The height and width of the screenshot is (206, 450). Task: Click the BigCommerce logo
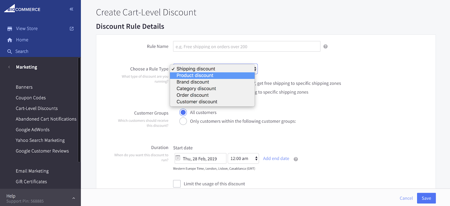pyautogui.click(x=22, y=9)
